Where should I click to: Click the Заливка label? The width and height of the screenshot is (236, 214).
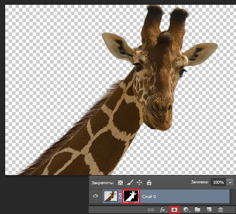(200, 182)
